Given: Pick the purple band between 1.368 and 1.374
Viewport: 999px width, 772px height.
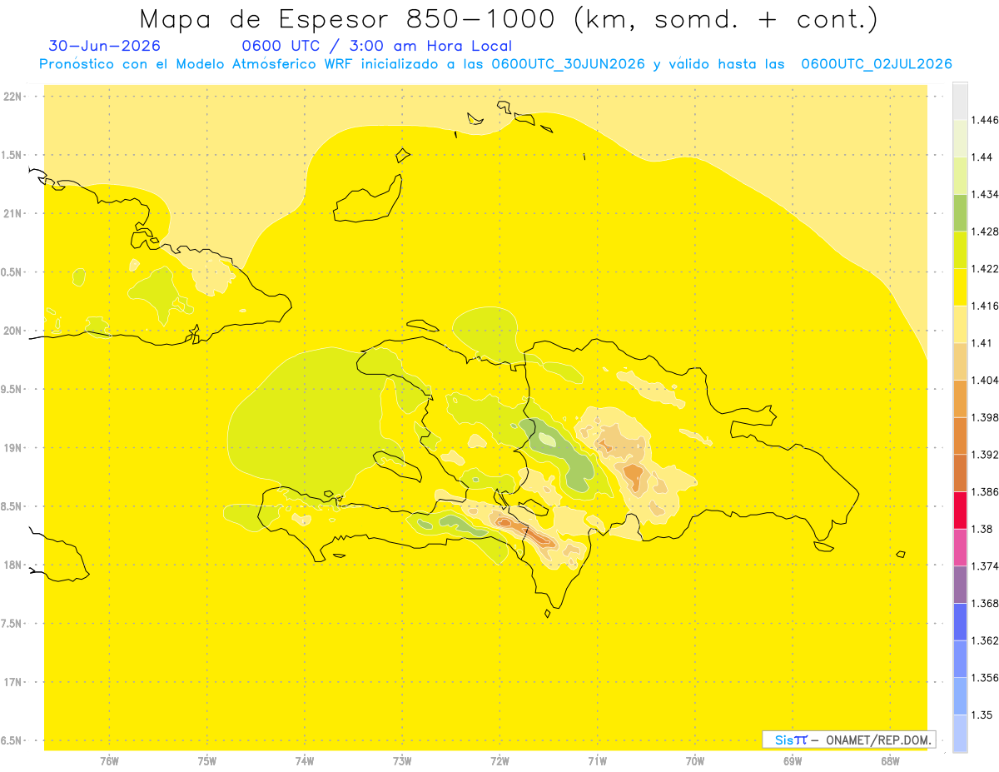Looking at the screenshot, I should [x=960, y=584].
